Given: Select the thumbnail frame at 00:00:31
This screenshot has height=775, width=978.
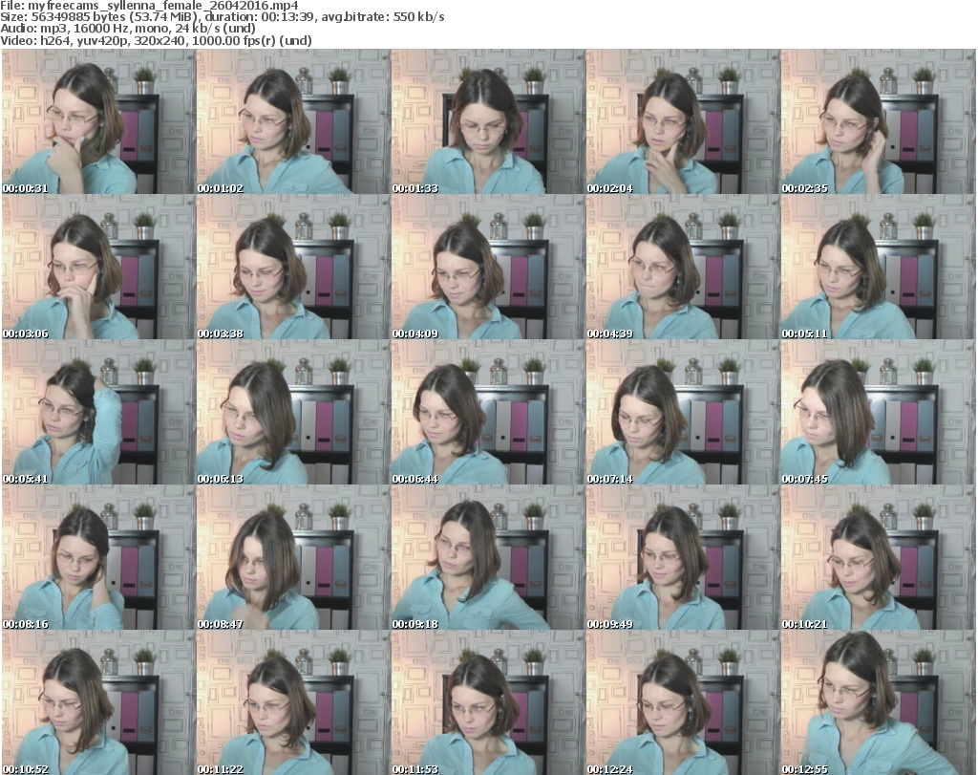Looking at the screenshot, I should coord(98,121).
